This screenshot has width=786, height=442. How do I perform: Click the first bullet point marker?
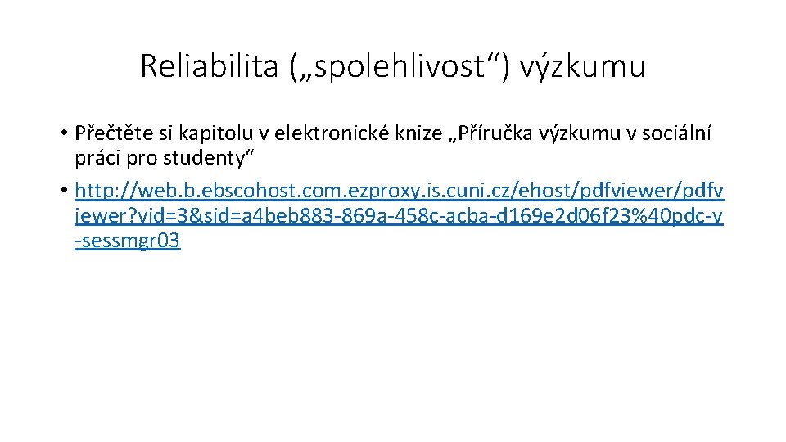pos(64,133)
